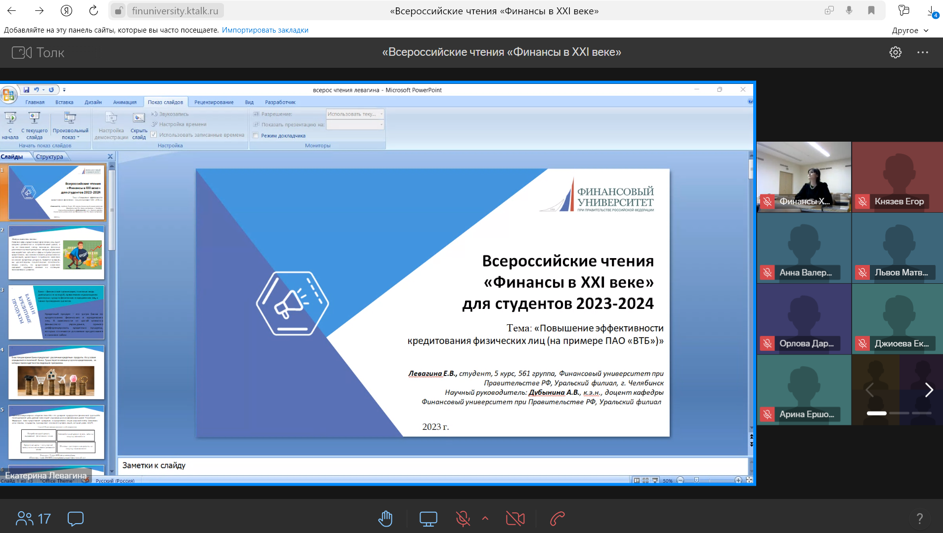This screenshot has width=943, height=533.
Task: Zoom in using PowerPoint plus button
Action: [738, 480]
